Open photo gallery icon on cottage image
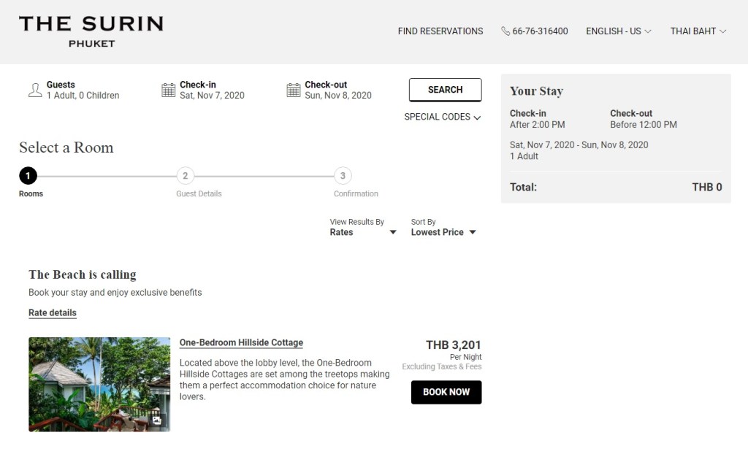This screenshot has width=748, height=465. pyautogui.click(x=156, y=420)
